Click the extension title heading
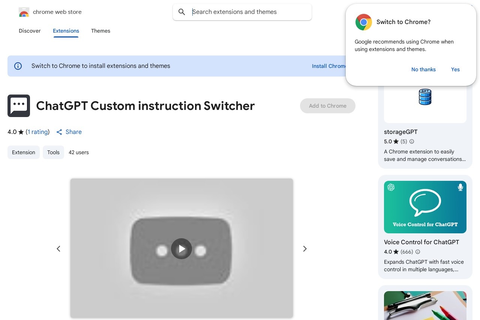The image size is (480, 320). tap(145, 106)
